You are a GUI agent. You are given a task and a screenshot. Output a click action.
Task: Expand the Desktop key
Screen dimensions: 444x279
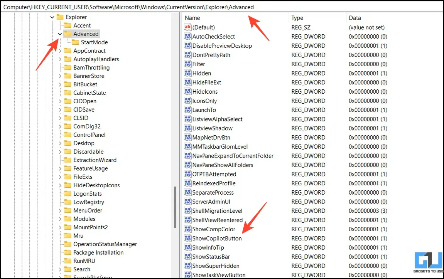tap(60, 143)
